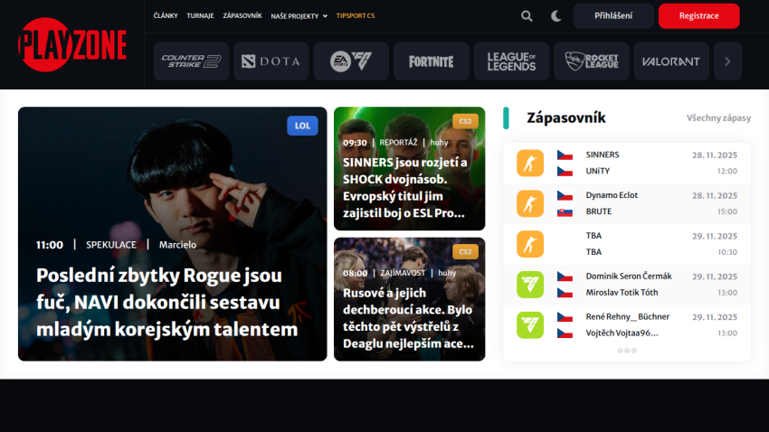Click CS icon for SINNERS vs UNiTY match
The height and width of the screenshot is (432, 769).
tap(530, 163)
